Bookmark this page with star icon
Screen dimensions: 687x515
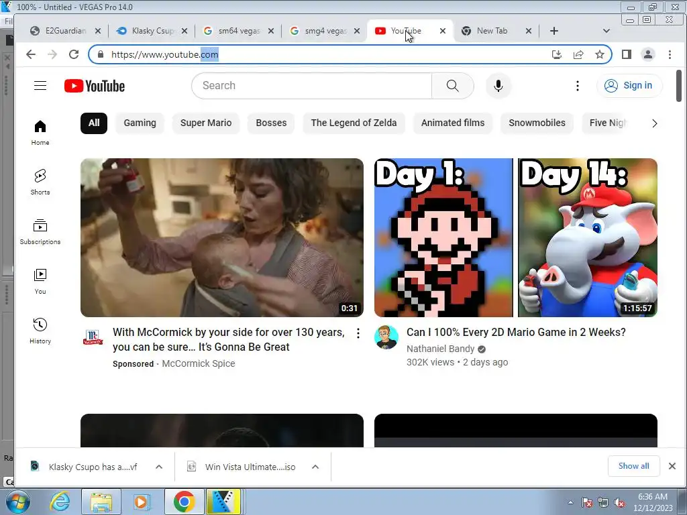point(600,54)
